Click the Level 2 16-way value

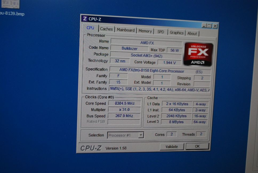point(200,116)
